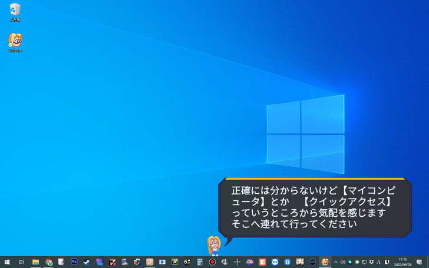429x268 pixels.
Task: Open Task View from the taskbar
Action: pyautogui.click(x=21, y=262)
